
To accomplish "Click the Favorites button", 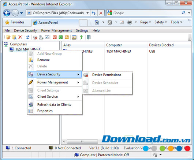I will click(x=15, y=22).
